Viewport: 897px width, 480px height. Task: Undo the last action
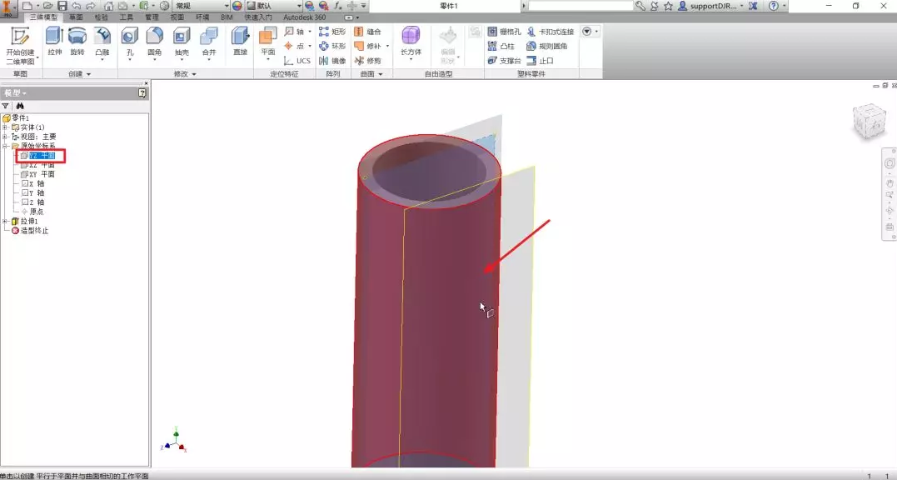76,6
